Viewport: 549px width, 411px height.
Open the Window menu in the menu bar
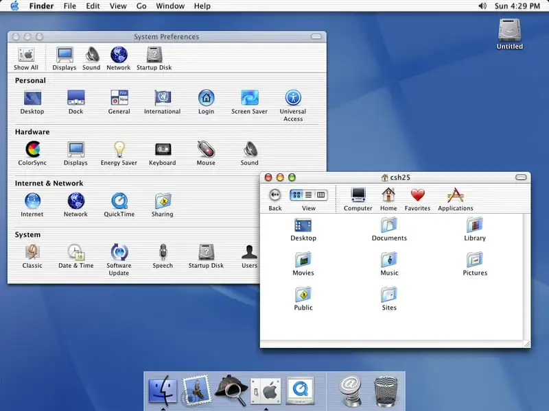[170, 6]
